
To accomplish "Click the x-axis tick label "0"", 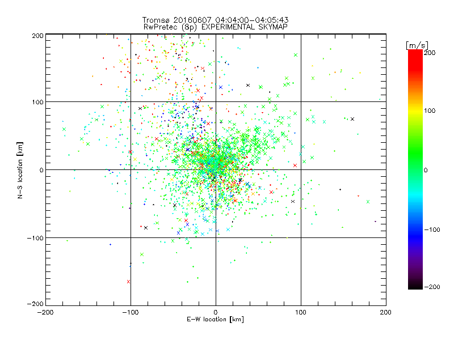I will [x=216, y=312].
